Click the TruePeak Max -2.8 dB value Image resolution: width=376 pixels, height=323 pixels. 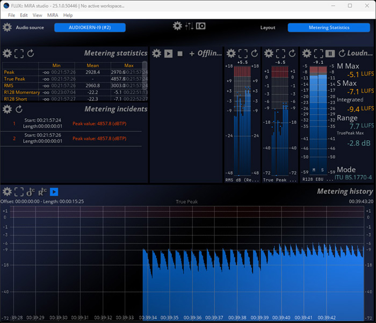pyautogui.click(x=359, y=143)
